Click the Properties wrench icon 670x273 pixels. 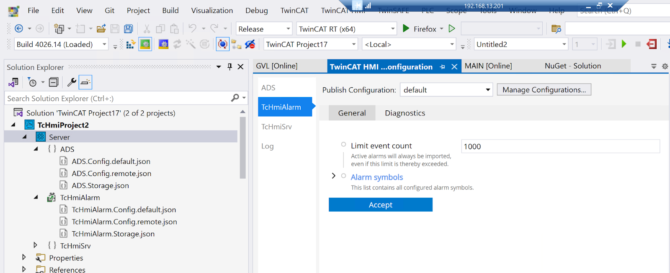(72, 82)
